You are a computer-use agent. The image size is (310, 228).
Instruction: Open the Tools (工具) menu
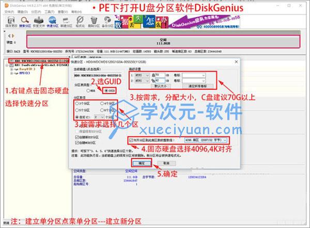[50, 12]
